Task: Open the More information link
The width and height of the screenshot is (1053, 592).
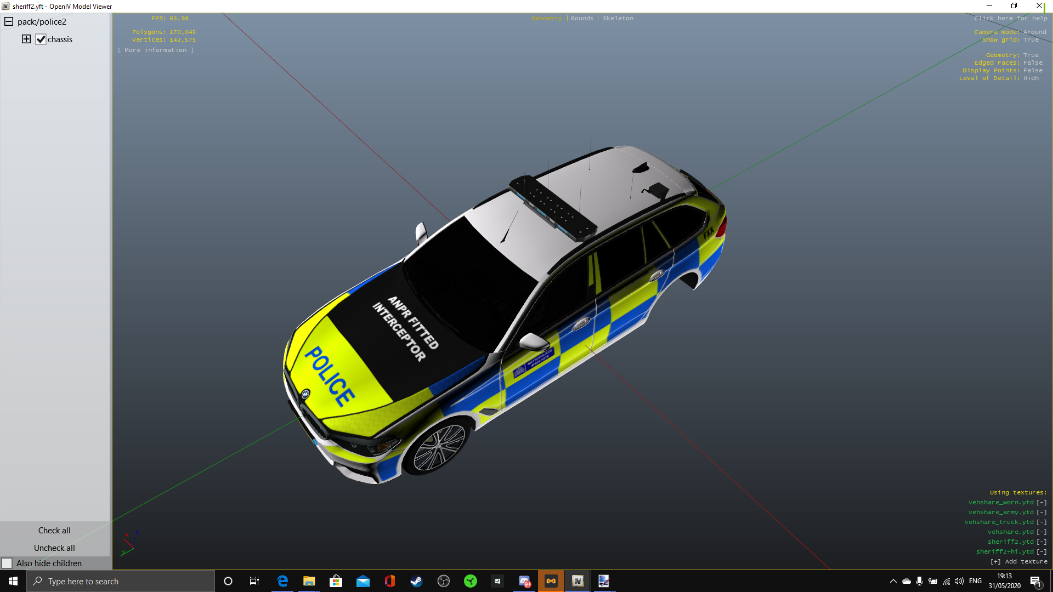Action: (x=156, y=50)
